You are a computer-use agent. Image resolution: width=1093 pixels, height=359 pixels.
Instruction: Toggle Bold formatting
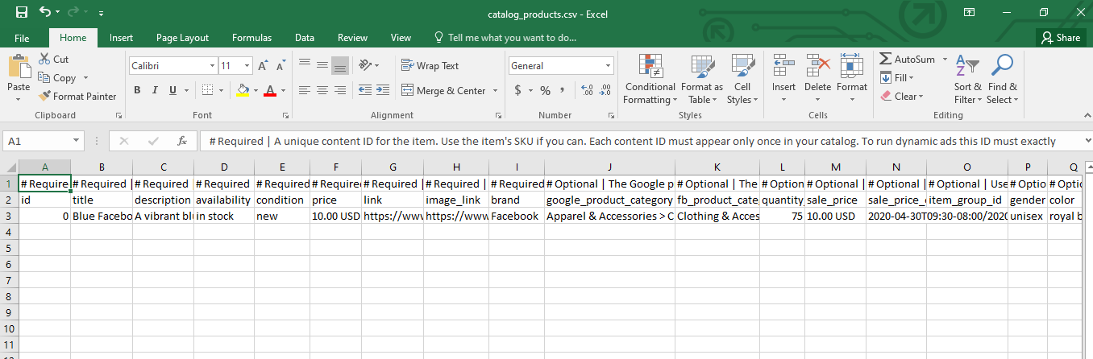point(138,90)
